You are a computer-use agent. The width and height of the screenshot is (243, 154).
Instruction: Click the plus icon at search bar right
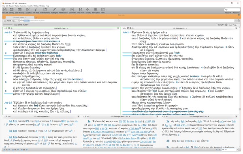pyautogui.click(x=236, y=21)
